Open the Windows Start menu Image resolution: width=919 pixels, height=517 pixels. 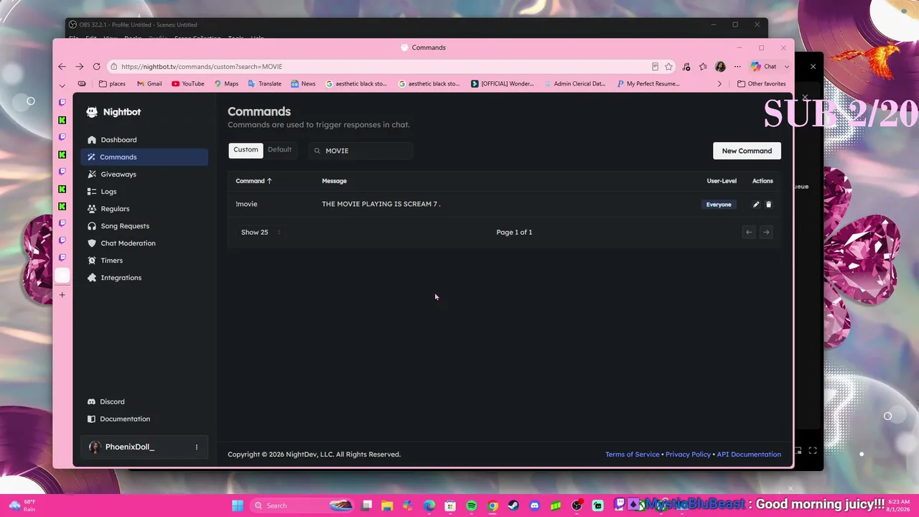pos(238,506)
